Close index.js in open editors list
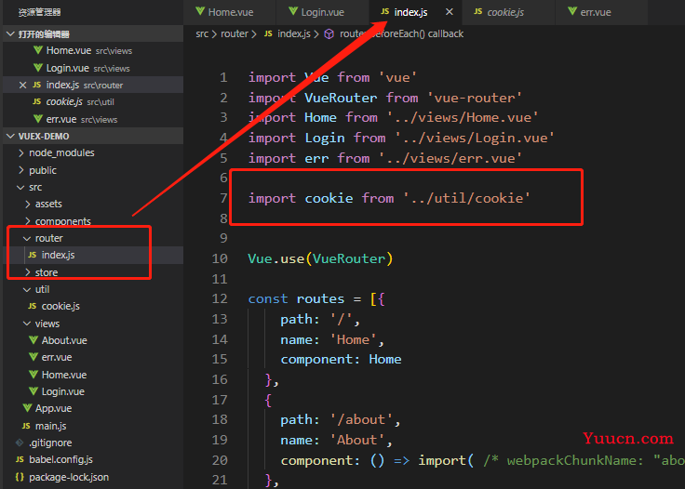The width and height of the screenshot is (685, 489). (22, 85)
